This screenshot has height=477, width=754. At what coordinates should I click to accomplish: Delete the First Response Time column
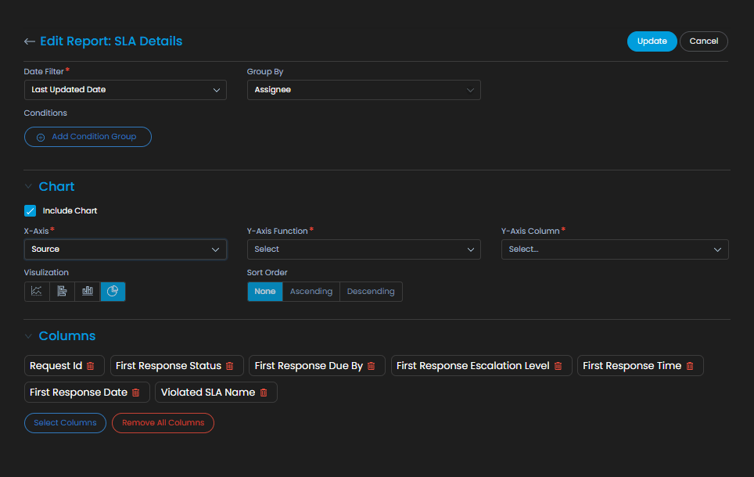click(x=690, y=366)
